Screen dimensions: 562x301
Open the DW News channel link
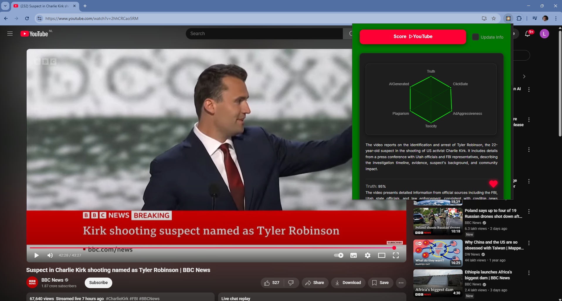click(x=472, y=254)
